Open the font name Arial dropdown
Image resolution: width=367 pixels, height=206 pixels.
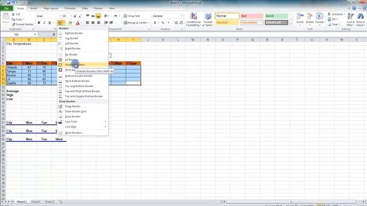60,16
